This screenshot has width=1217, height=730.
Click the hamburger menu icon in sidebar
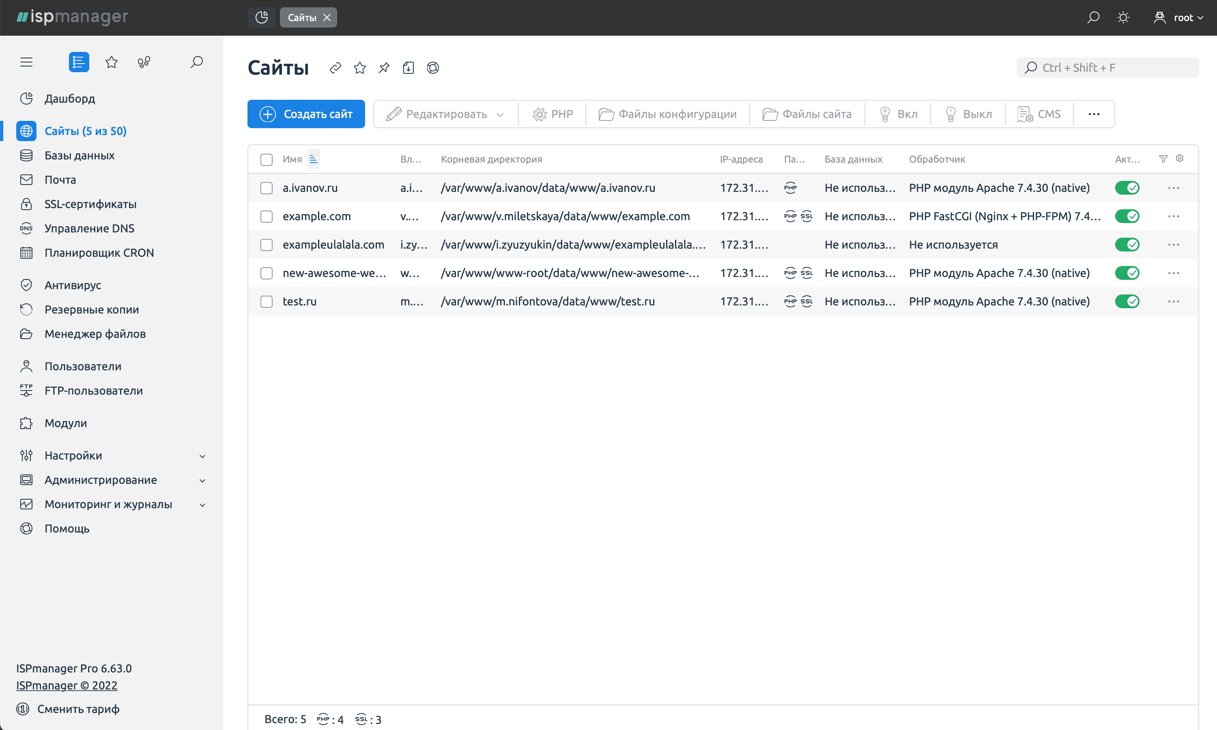26,62
